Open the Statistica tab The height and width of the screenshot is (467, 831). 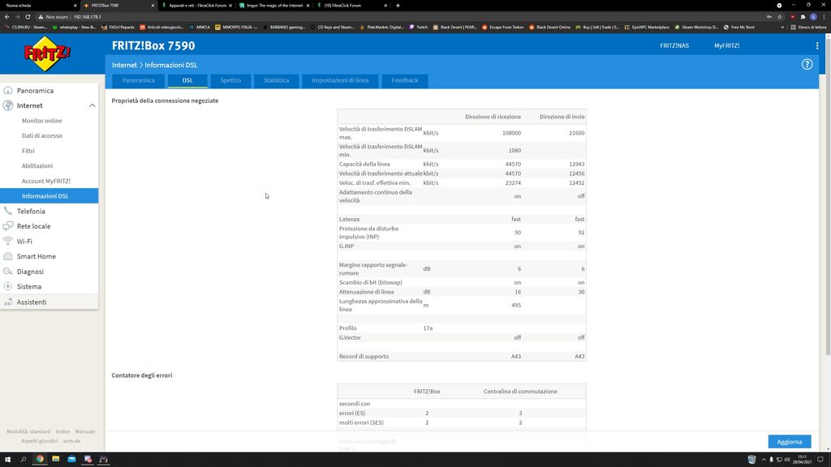pos(276,80)
